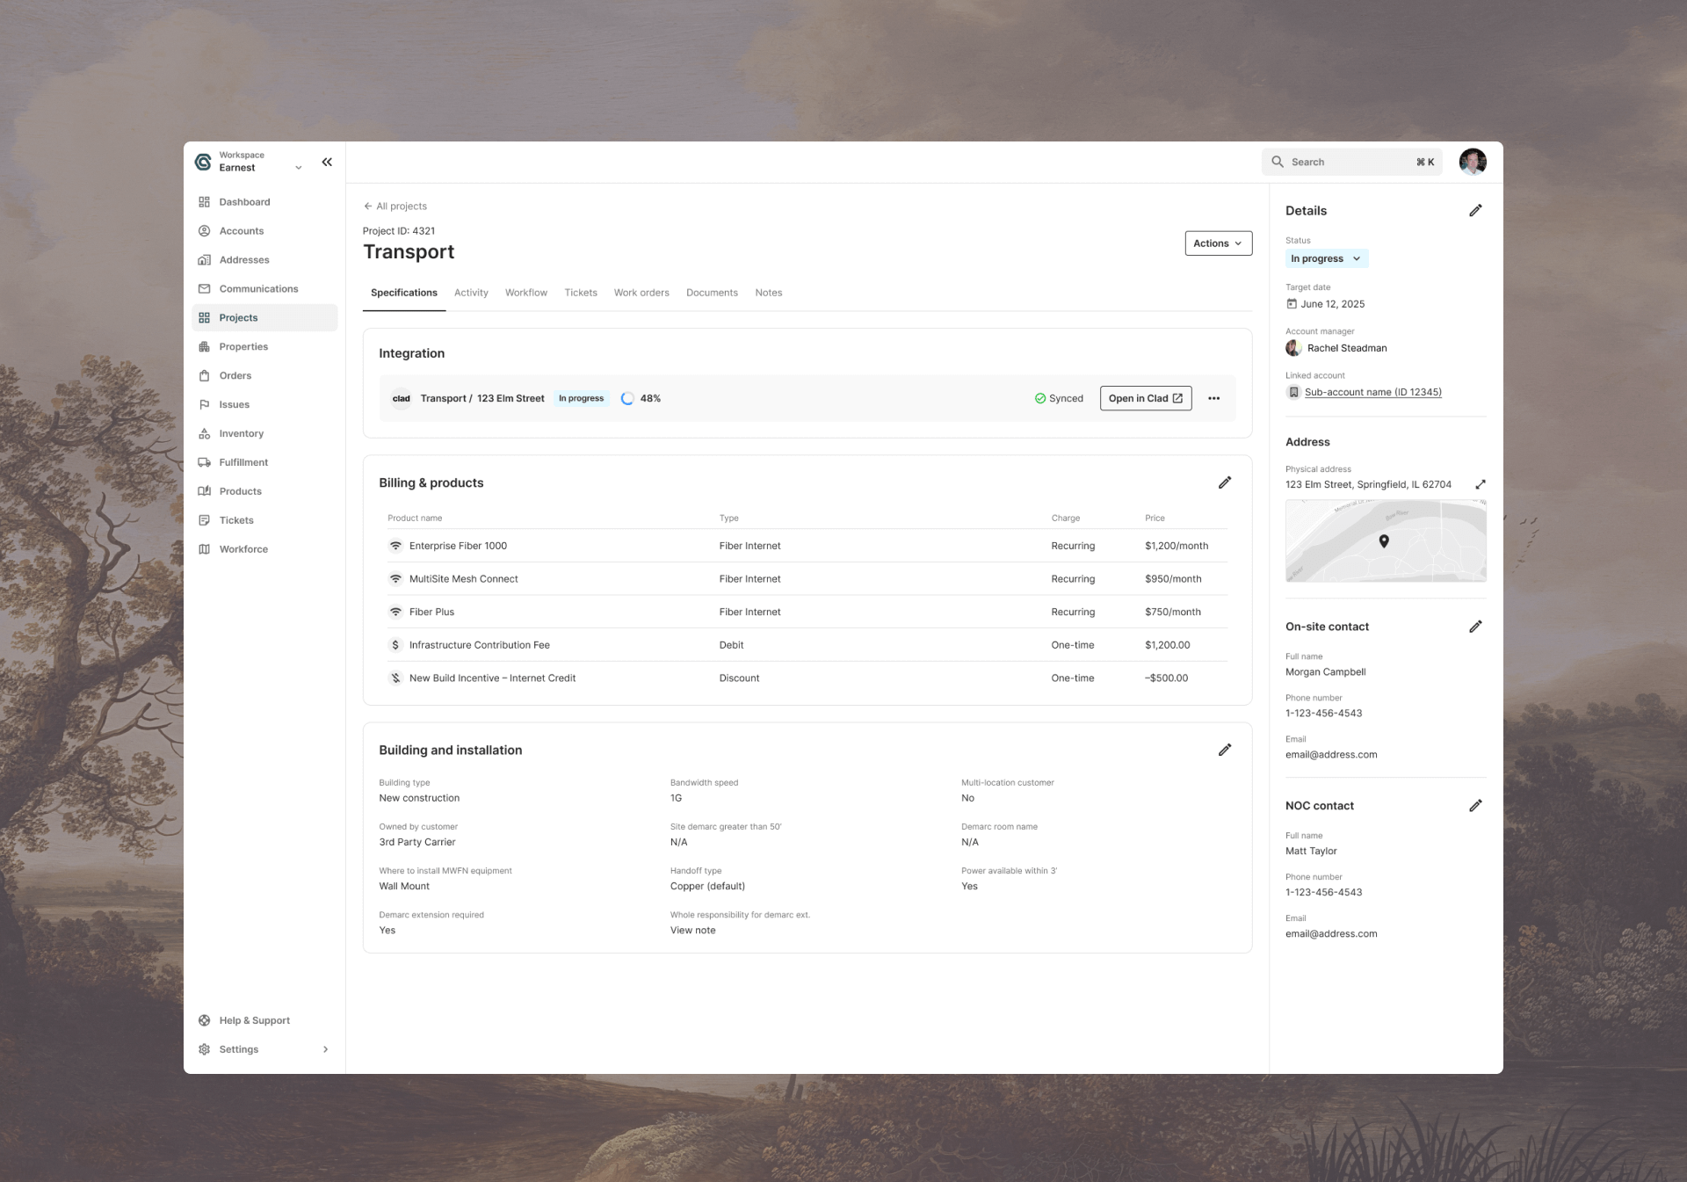
Task: Change the In progress status dropdown
Action: (1325, 258)
